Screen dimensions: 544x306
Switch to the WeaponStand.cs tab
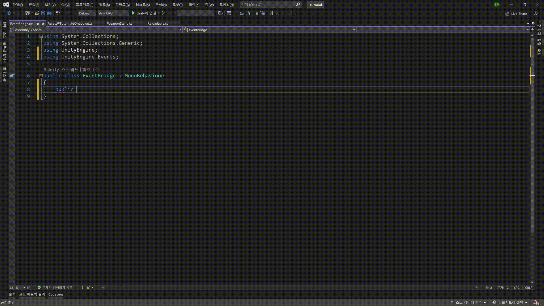tap(119, 24)
